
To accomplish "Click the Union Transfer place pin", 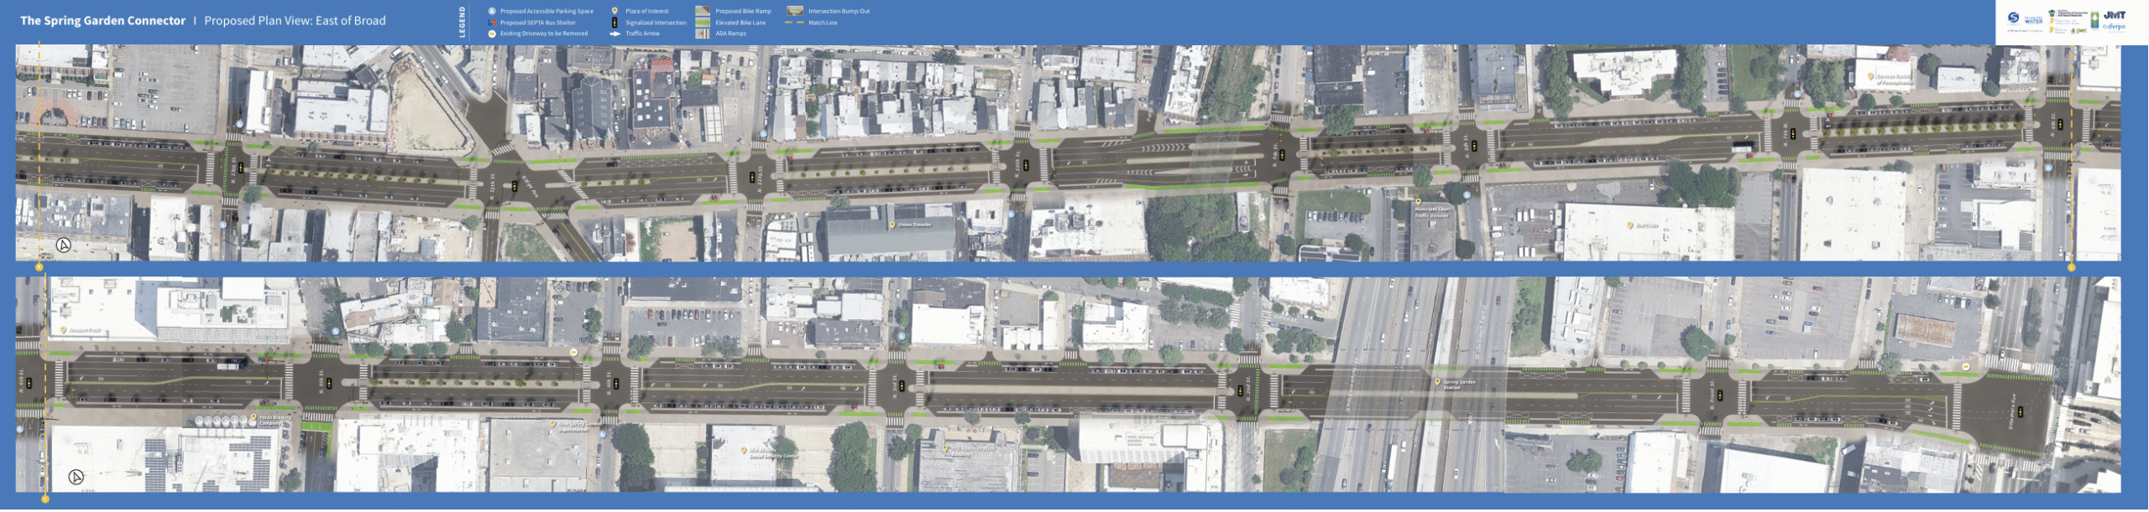I will coord(892,225).
